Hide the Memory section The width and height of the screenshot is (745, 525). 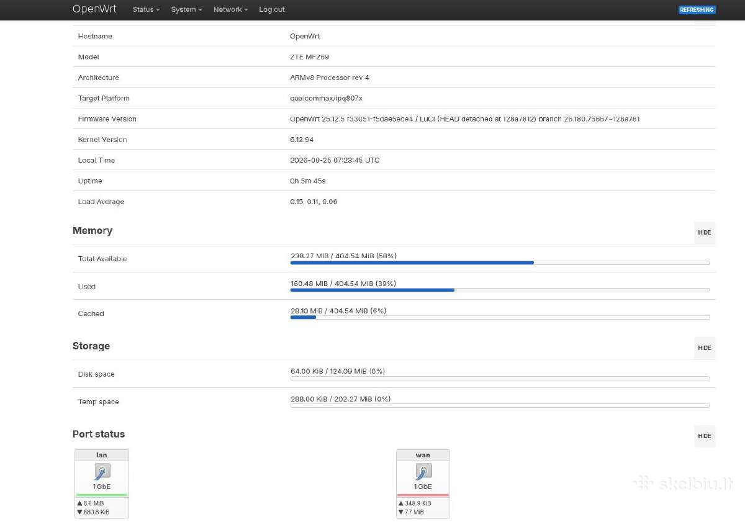click(x=705, y=233)
